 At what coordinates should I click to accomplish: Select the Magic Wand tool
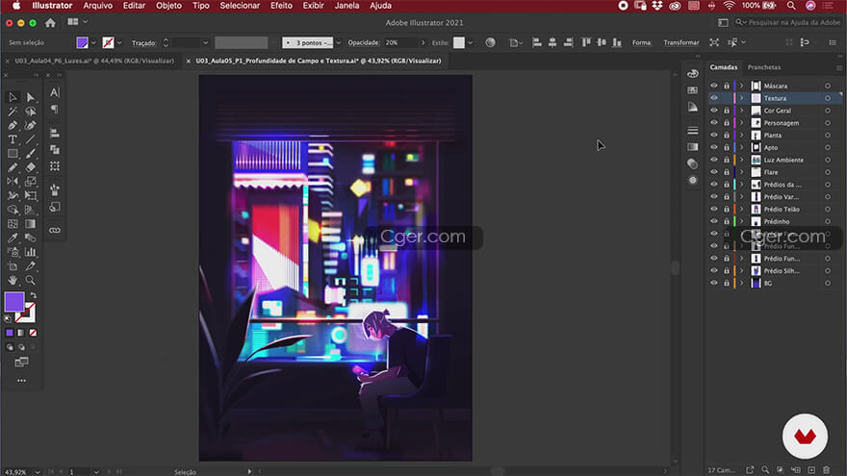(x=13, y=112)
